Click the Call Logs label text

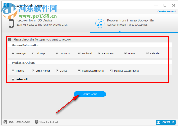click(x=40, y=53)
